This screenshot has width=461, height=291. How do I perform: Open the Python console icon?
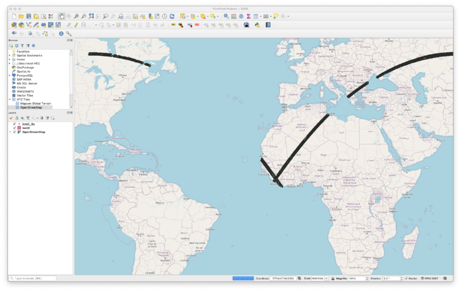pyautogui.click(x=257, y=25)
